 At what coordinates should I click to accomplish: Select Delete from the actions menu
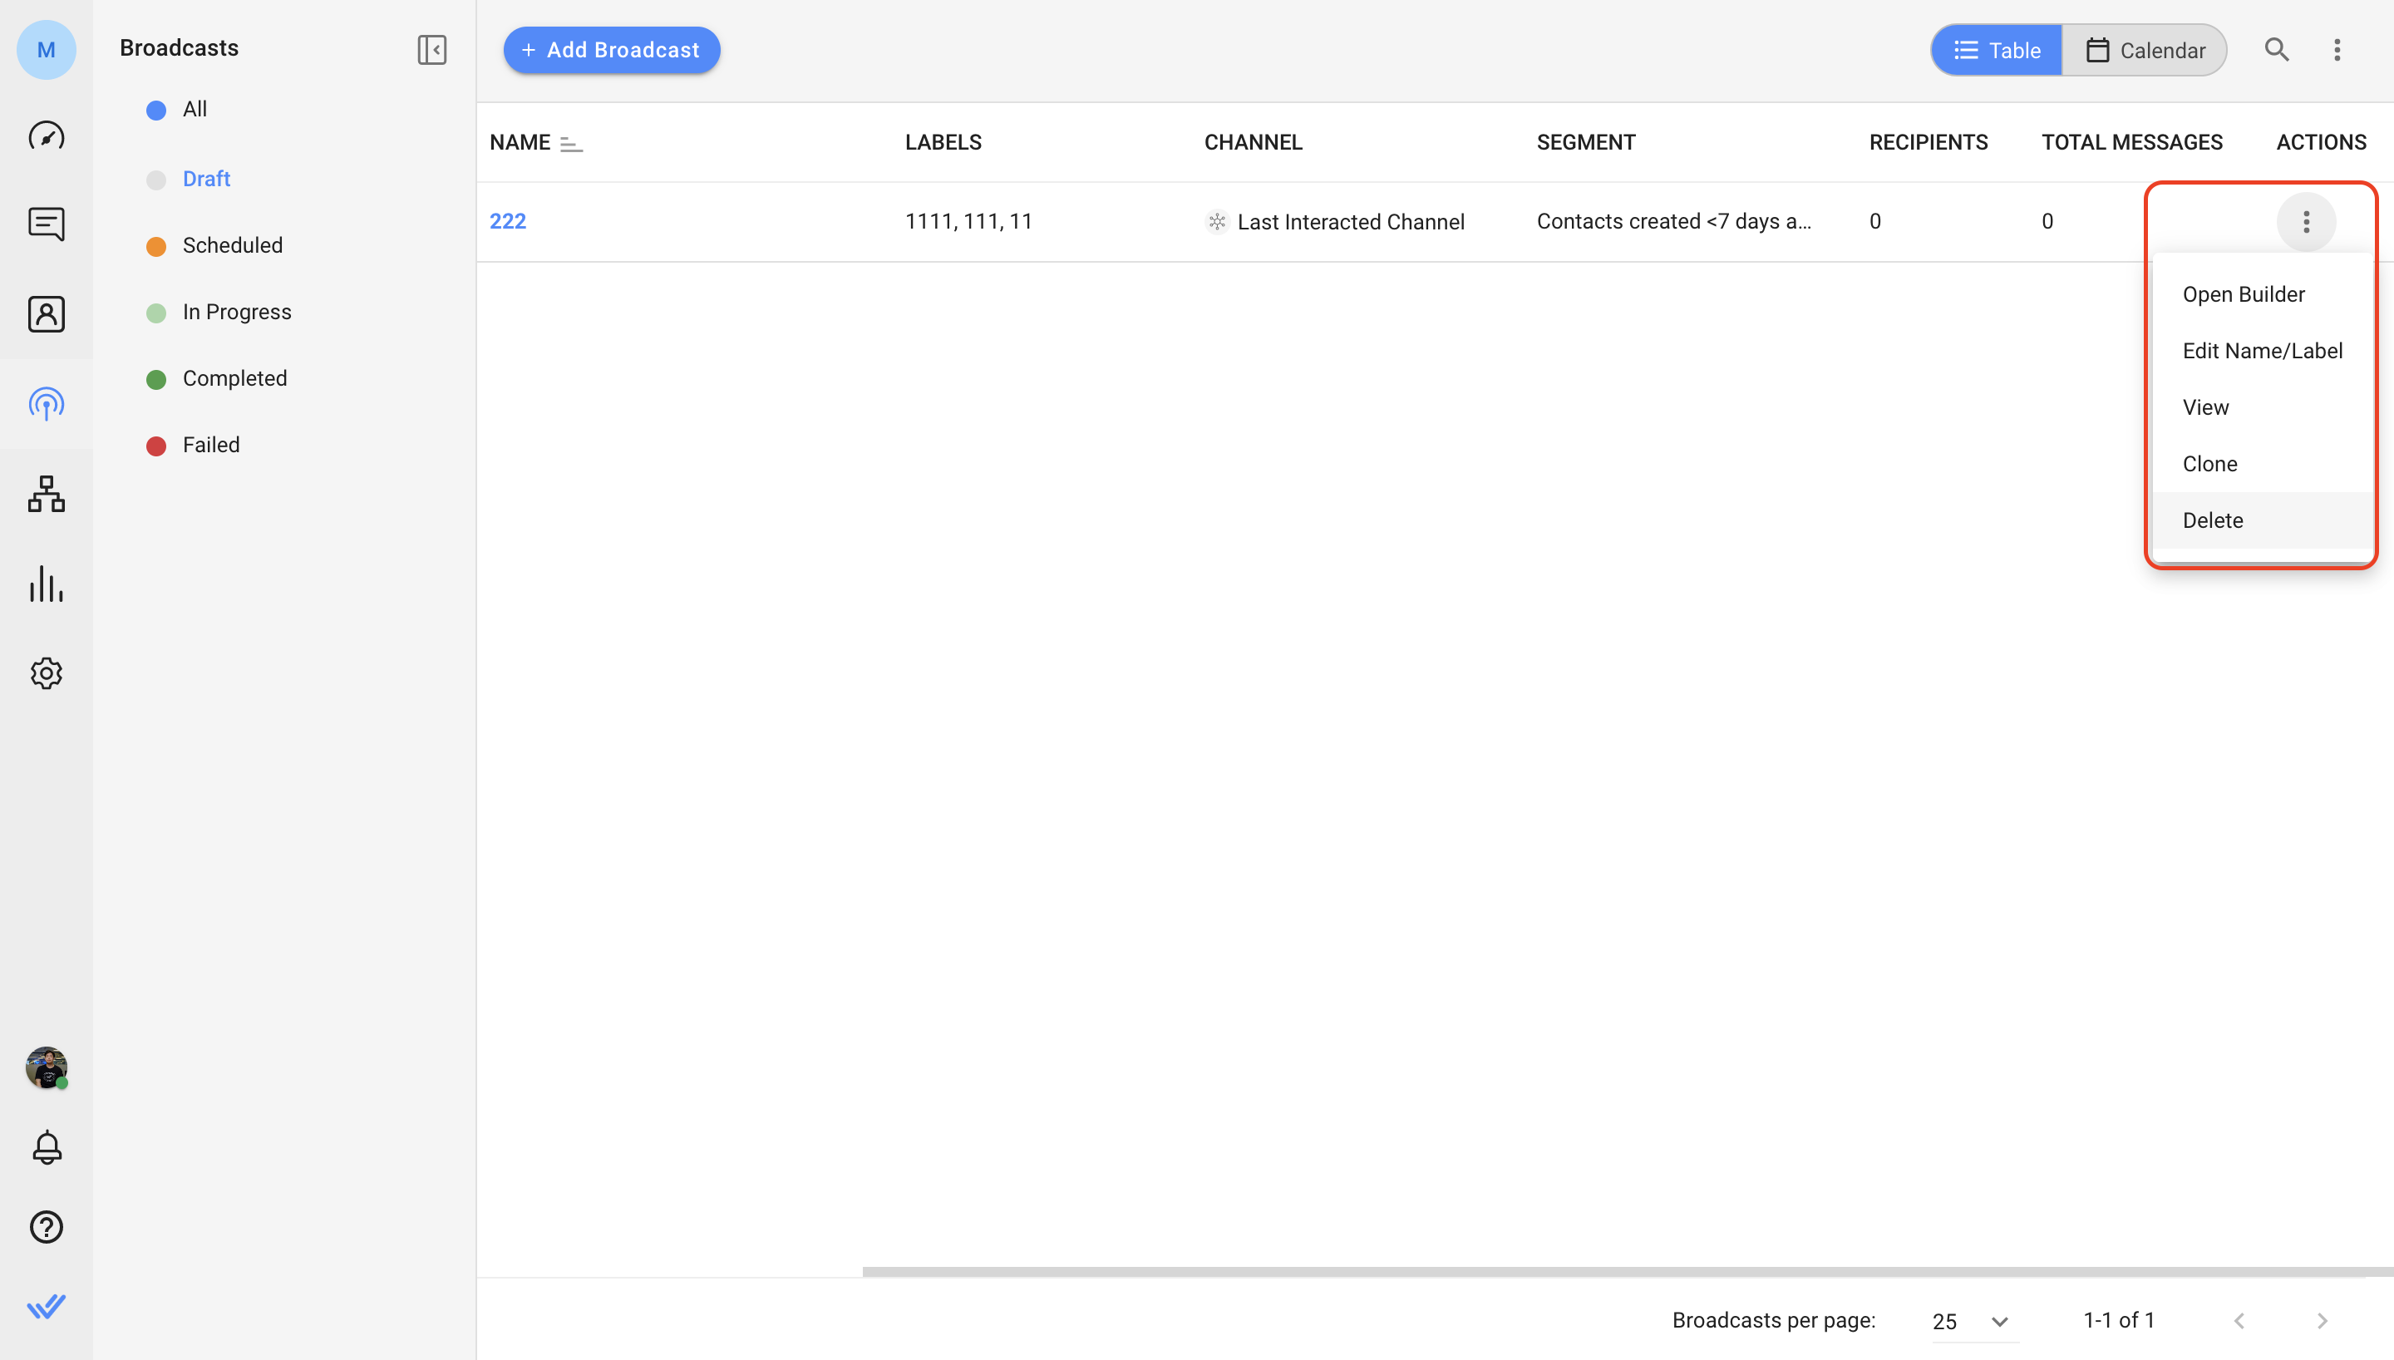[2212, 520]
